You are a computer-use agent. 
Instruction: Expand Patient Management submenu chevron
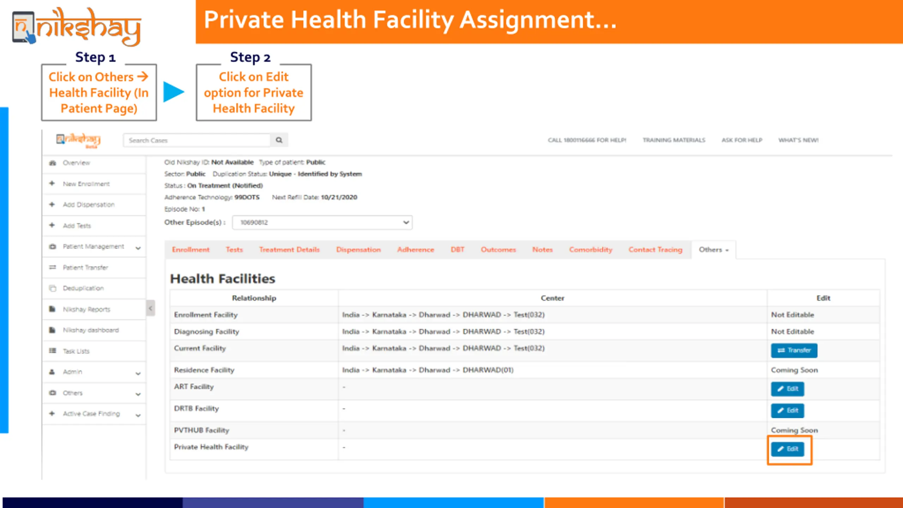(x=138, y=248)
